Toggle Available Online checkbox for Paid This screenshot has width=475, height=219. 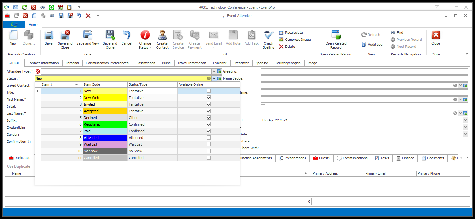[x=209, y=131]
